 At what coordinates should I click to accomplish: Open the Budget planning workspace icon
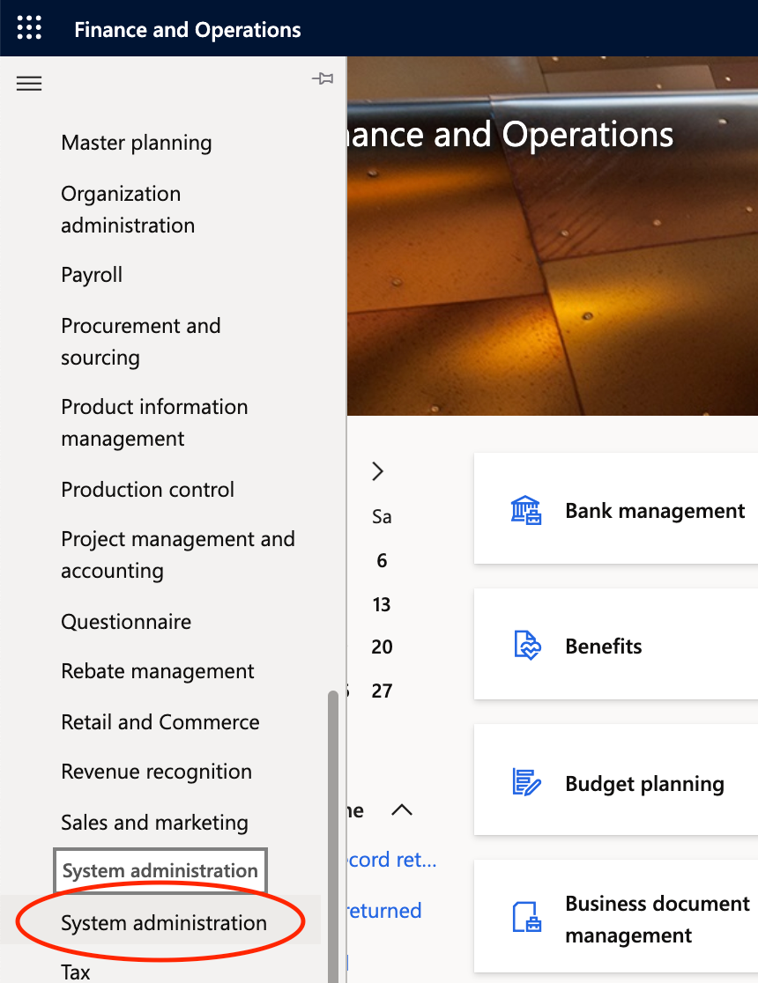(x=526, y=782)
